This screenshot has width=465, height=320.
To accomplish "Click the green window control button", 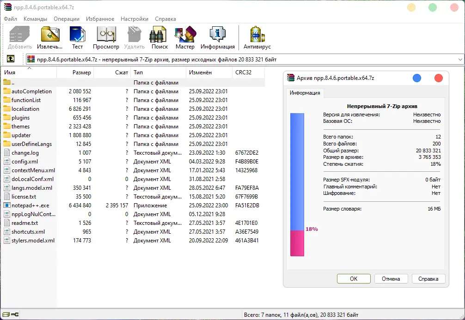I will 433,7.
